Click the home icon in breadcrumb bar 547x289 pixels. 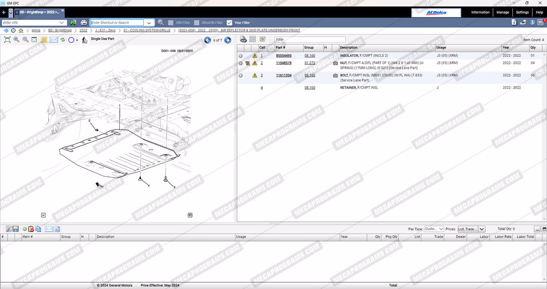point(21,30)
